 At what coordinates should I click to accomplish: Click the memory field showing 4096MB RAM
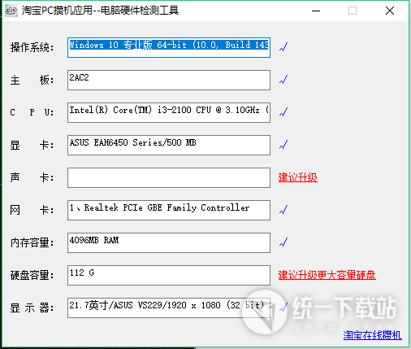point(169,242)
